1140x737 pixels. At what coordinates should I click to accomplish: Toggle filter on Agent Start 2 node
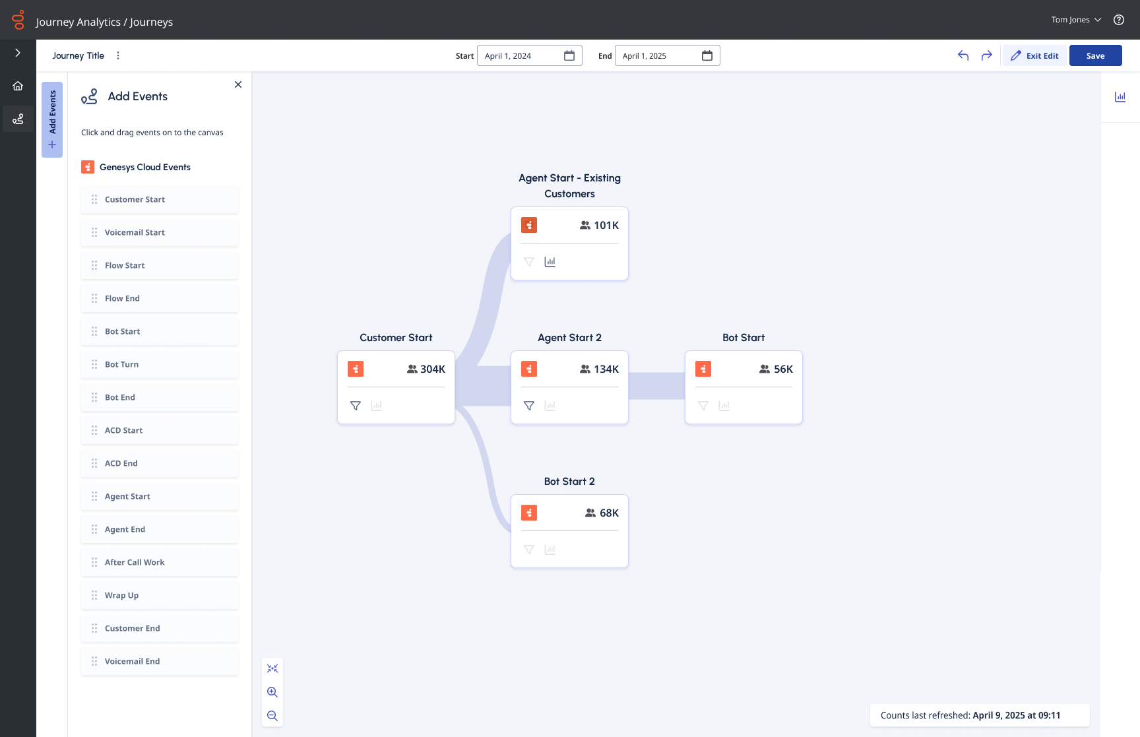pos(529,406)
